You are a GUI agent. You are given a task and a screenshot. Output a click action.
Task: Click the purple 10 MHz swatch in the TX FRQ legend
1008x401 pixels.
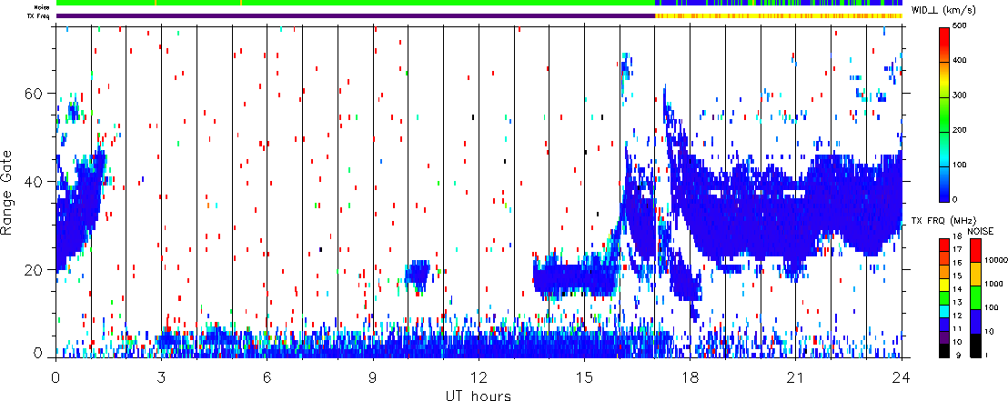pos(943,337)
